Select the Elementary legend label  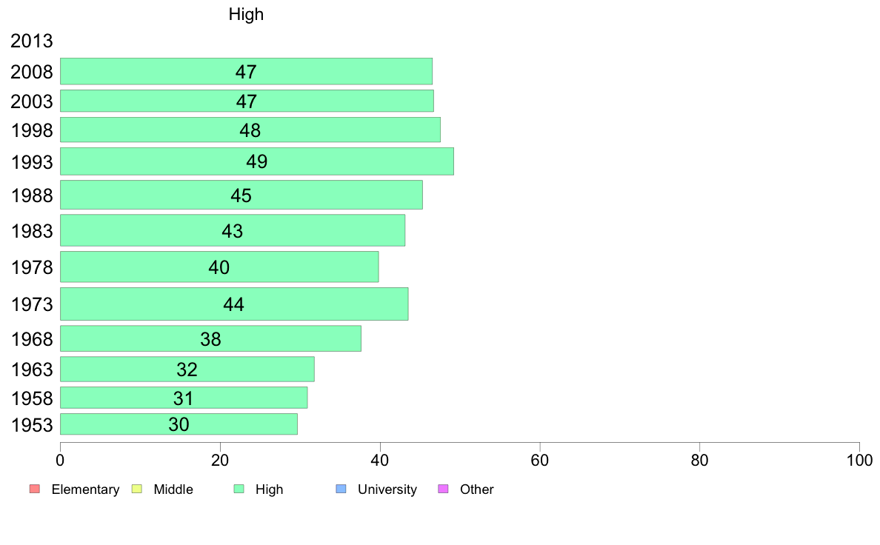pos(85,489)
